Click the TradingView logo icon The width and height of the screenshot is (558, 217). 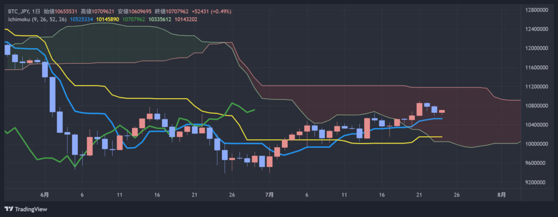pyautogui.click(x=9, y=209)
